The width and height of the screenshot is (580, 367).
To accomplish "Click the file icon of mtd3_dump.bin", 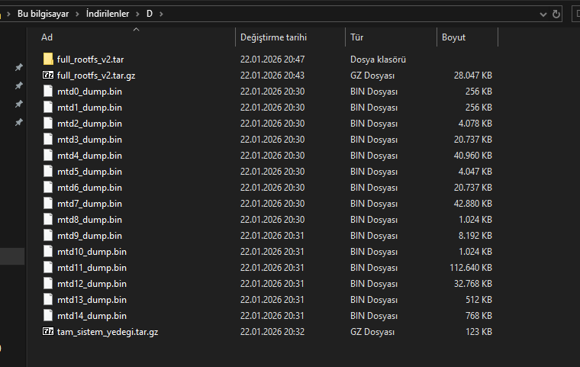I will 48,139.
